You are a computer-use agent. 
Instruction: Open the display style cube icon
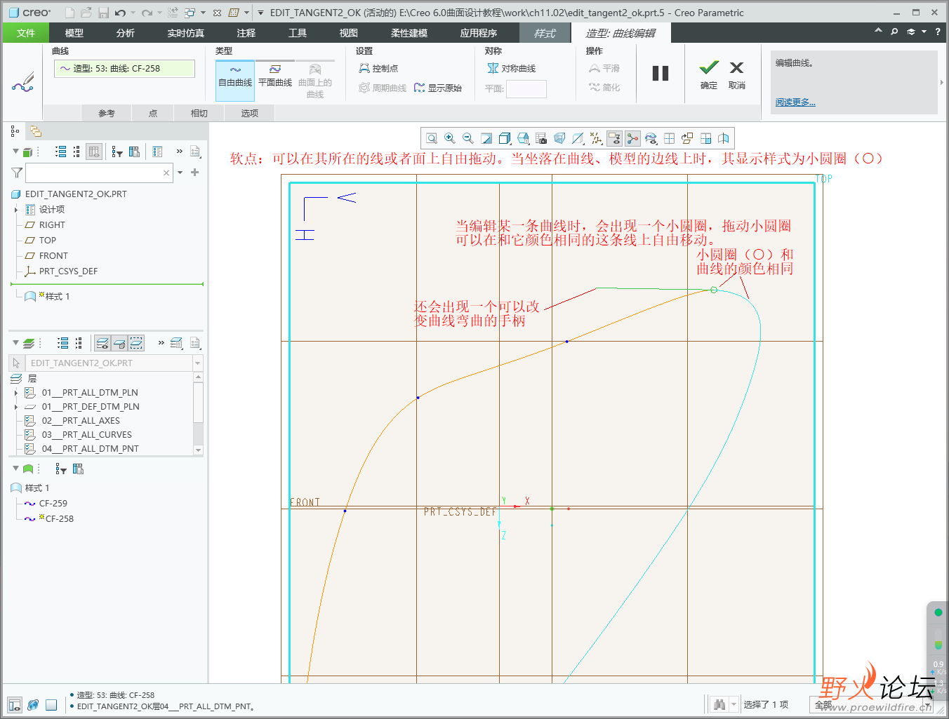tap(505, 139)
